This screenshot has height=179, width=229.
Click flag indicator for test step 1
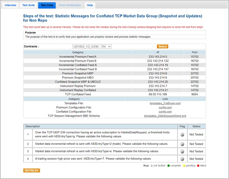tap(182, 134)
